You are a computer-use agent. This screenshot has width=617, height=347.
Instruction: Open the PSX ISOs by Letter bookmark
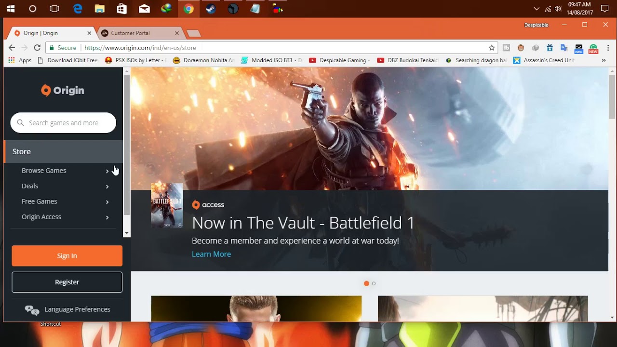(136, 60)
